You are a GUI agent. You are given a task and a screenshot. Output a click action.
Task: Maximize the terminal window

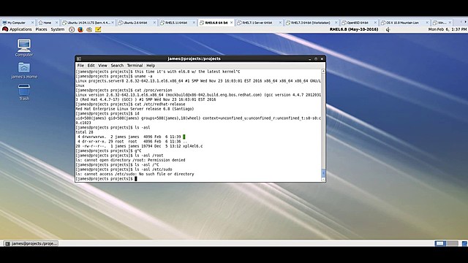click(x=316, y=59)
